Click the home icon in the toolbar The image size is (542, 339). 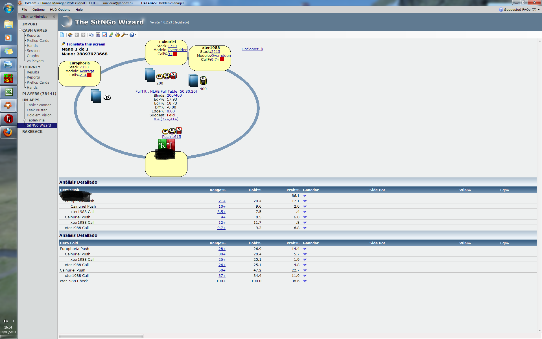[70, 35]
